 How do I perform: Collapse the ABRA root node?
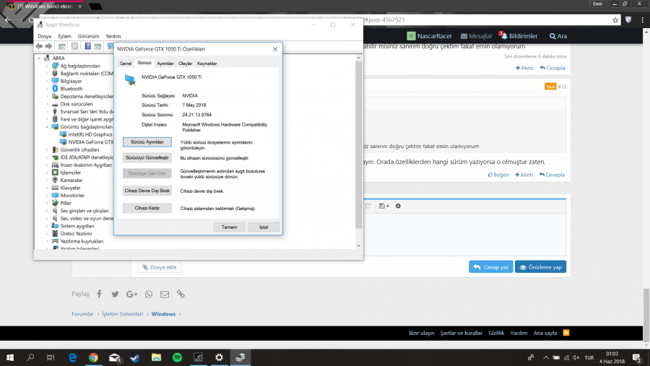[40, 58]
